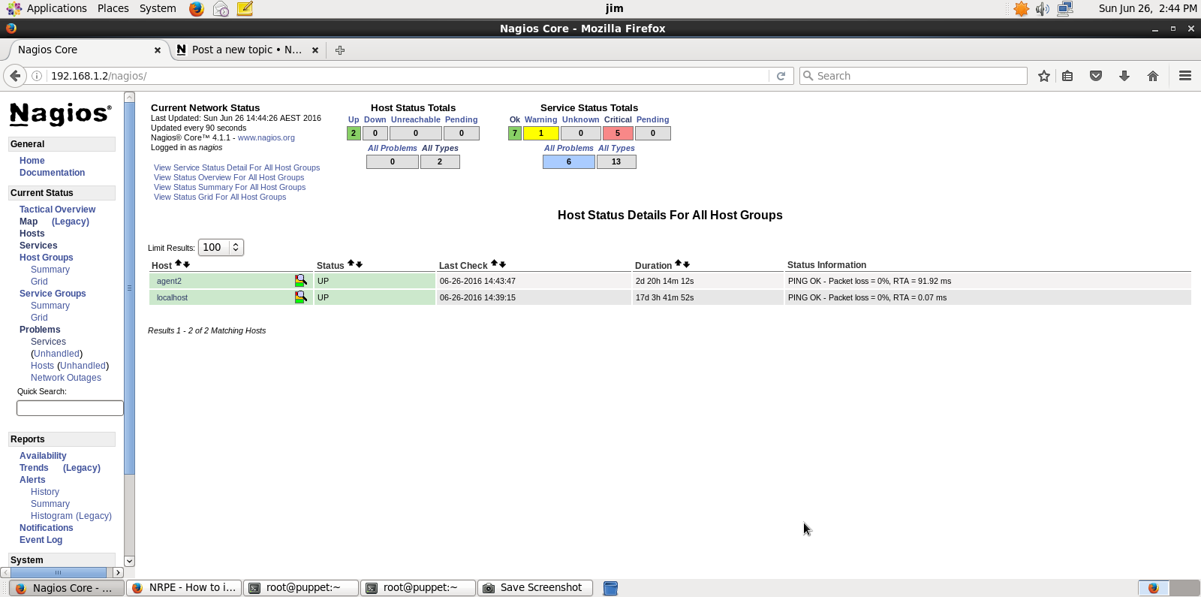Switch to the Save Screenshot taskbar window
Viewport: 1201px width, 597px height.
(535, 588)
